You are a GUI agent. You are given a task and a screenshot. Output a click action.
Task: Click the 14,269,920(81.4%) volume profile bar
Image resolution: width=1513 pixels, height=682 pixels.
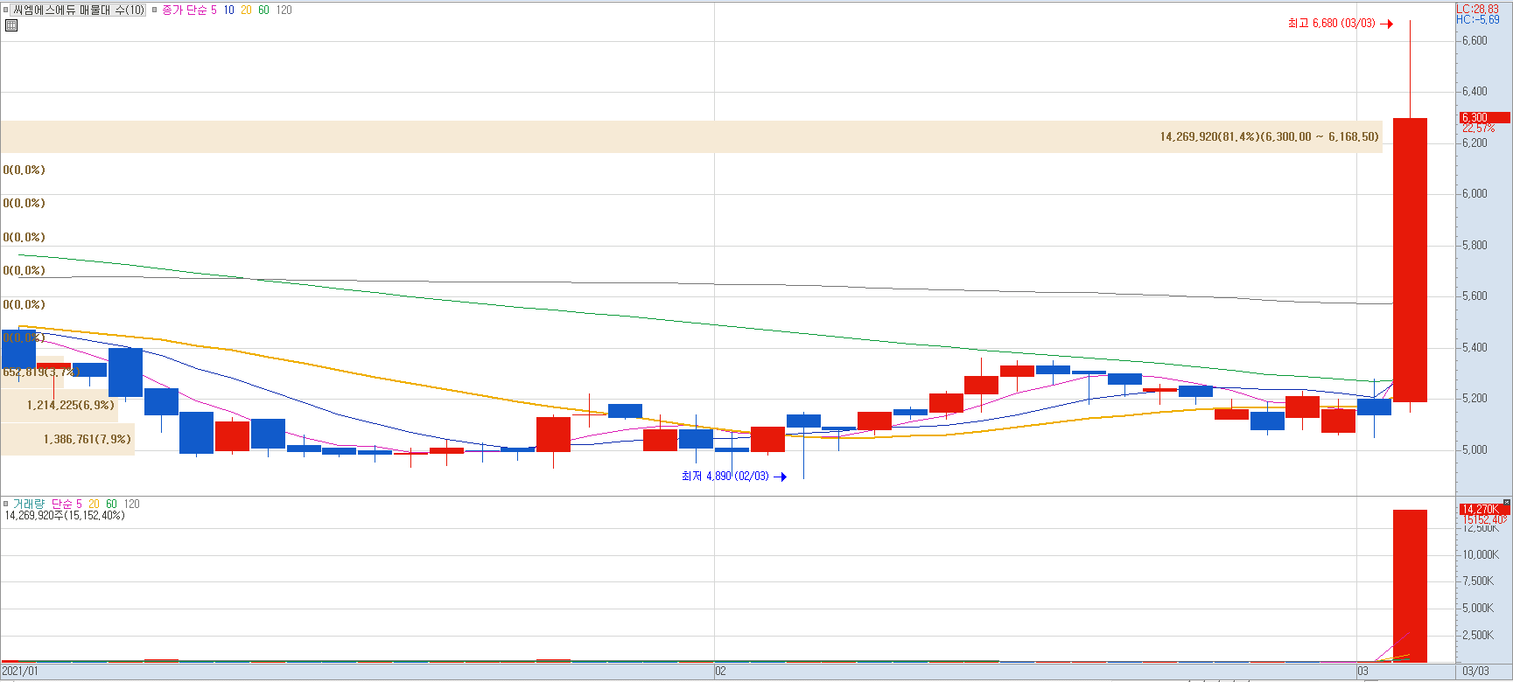[x=691, y=136]
